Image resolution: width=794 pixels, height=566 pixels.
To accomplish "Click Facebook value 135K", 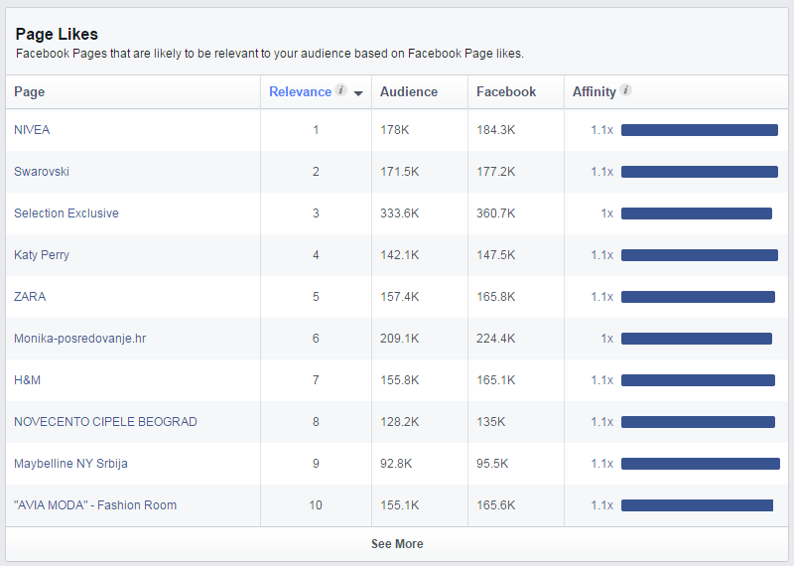I will click(490, 422).
